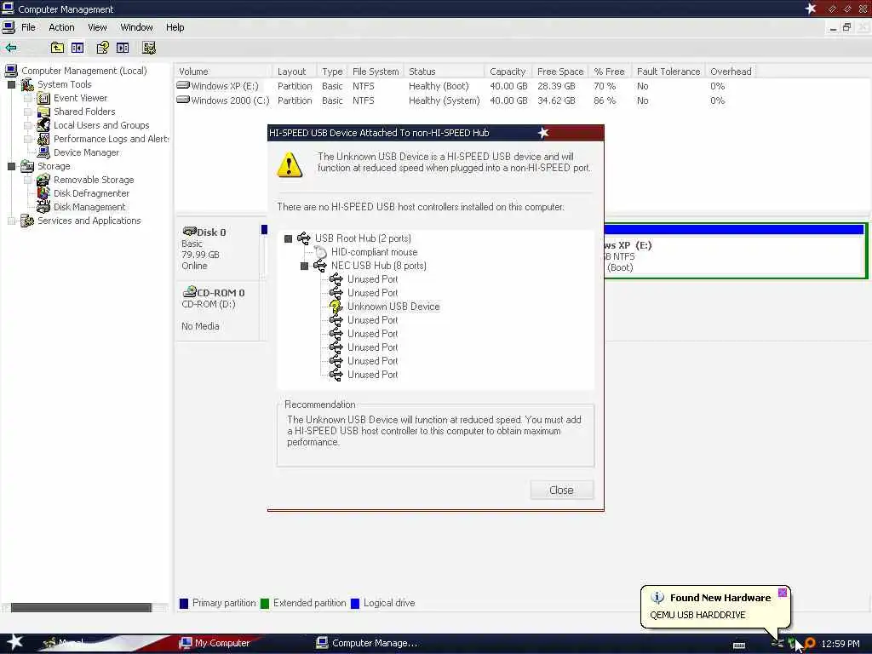Screen dimensions: 872x654
Task: Sort by File System column header
Action: pos(376,72)
